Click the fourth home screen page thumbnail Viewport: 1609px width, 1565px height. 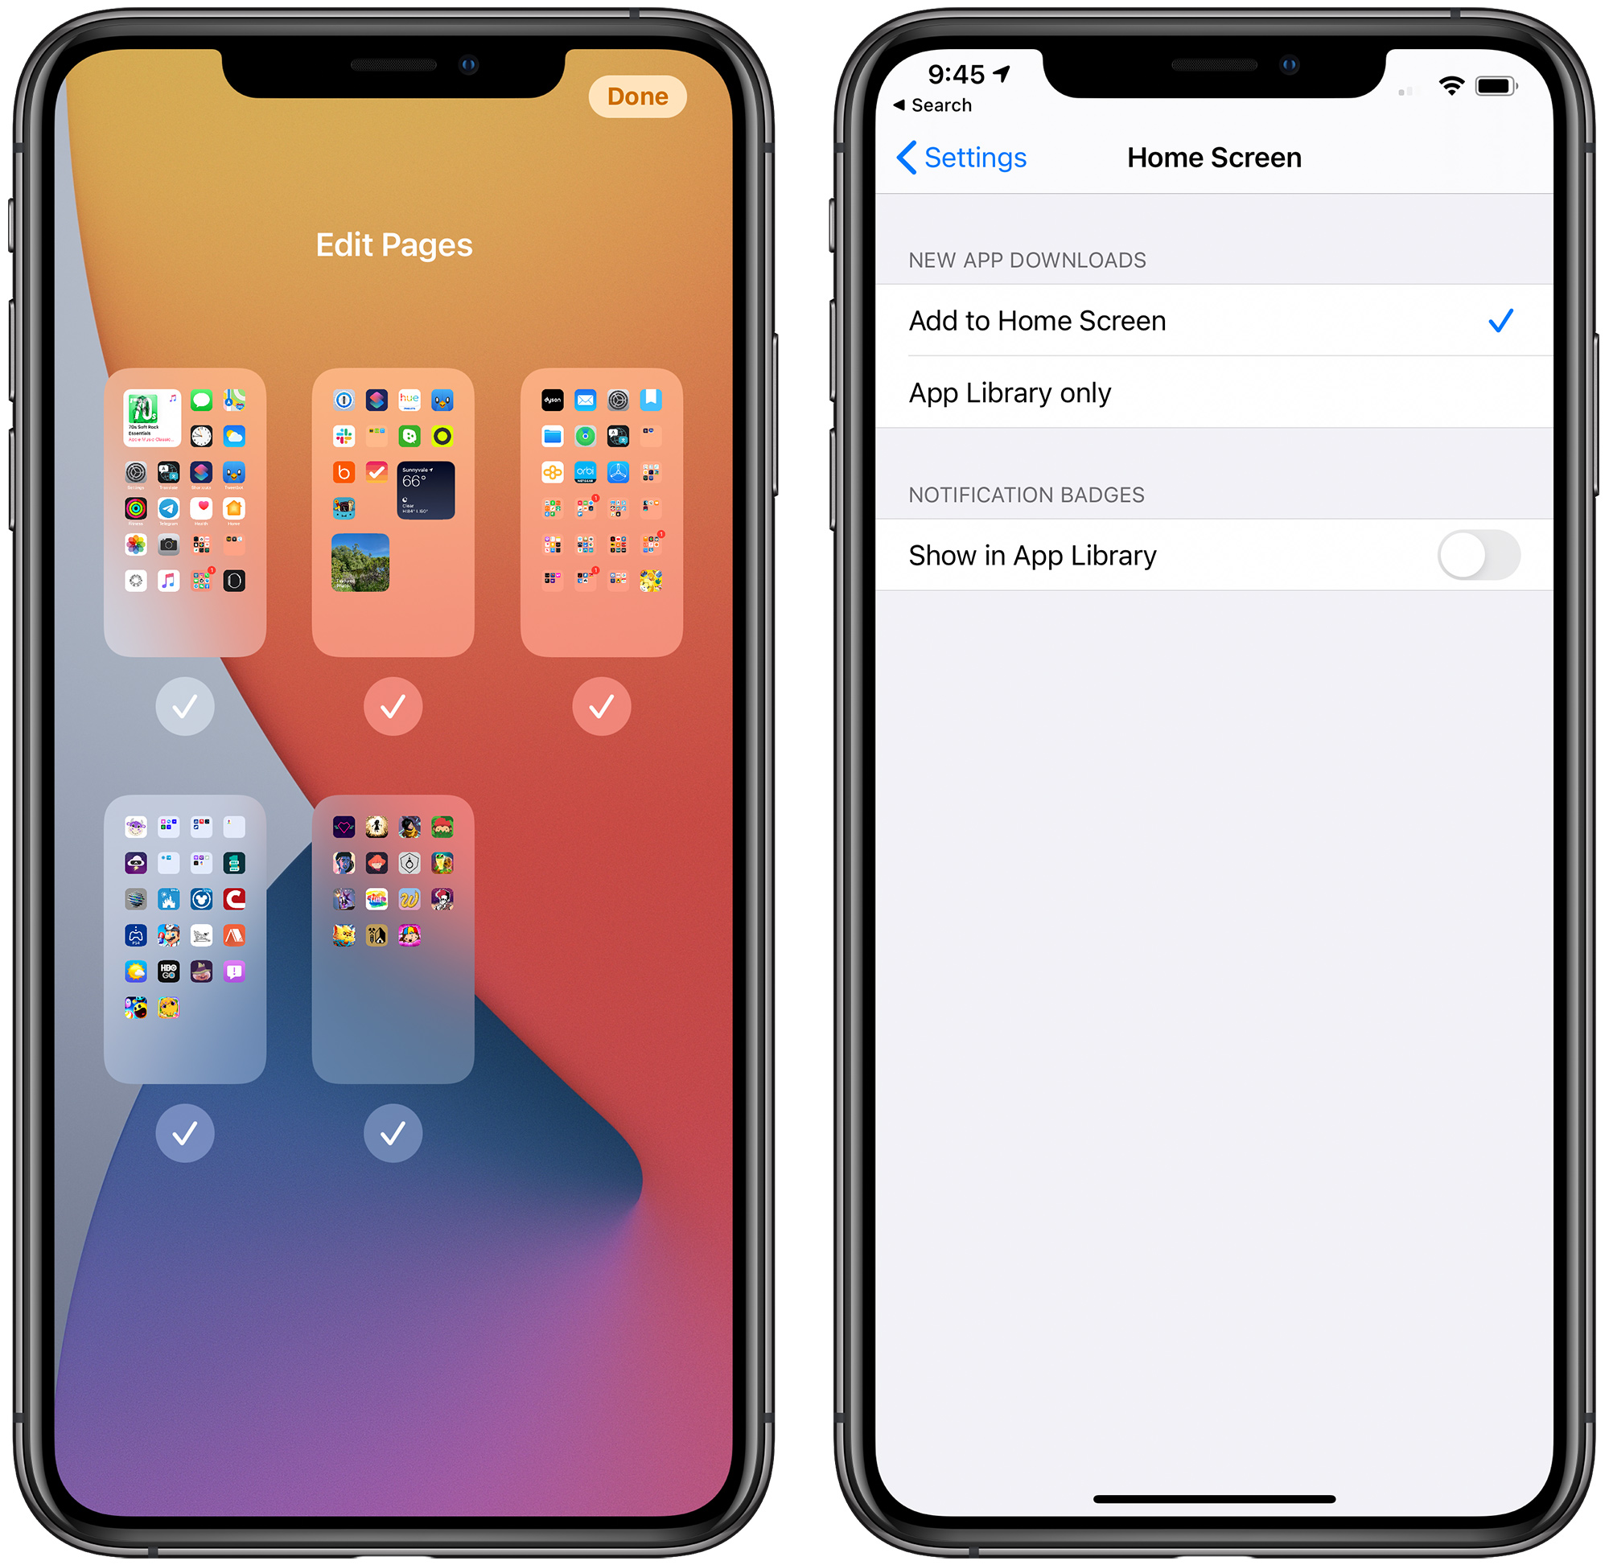pyautogui.click(x=185, y=930)
